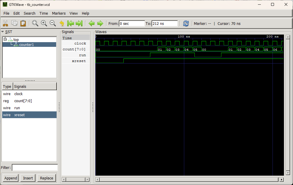Undo the last zoom
This screenshot has width=293, height=185.
point(62,23)
